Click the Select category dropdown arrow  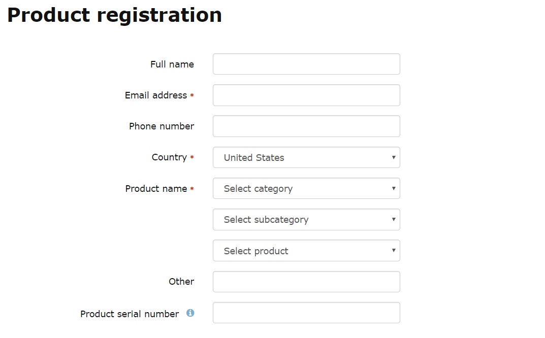tap(394, 188)
